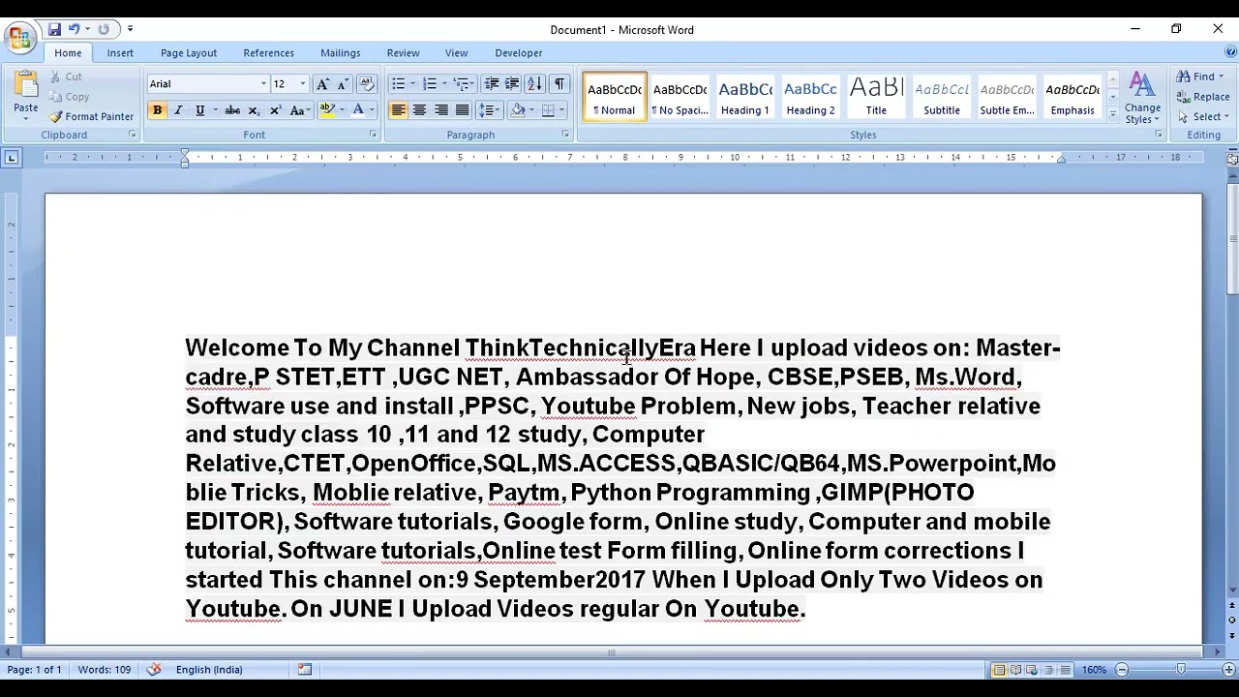Toggle Show/Hide paragraph marks

(559, 84)
